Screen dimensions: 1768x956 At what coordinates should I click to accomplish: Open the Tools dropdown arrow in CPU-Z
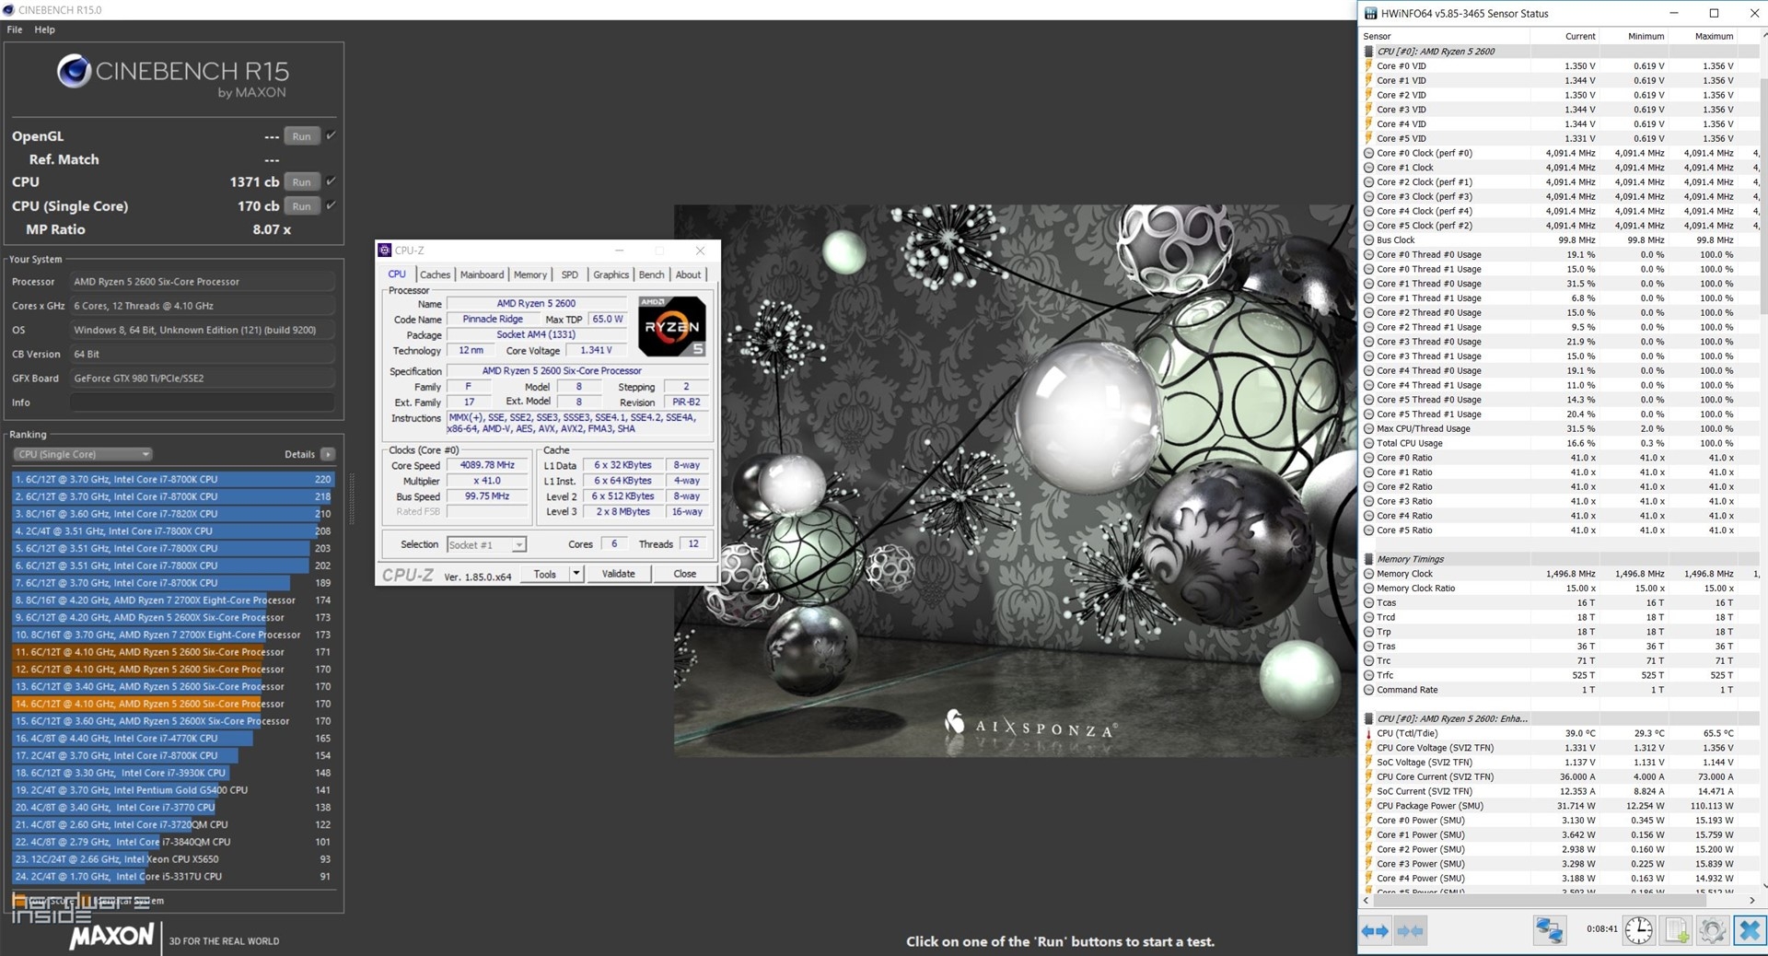576,574
